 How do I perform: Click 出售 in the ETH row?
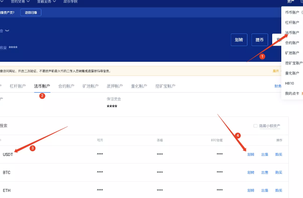click(265, 190)
